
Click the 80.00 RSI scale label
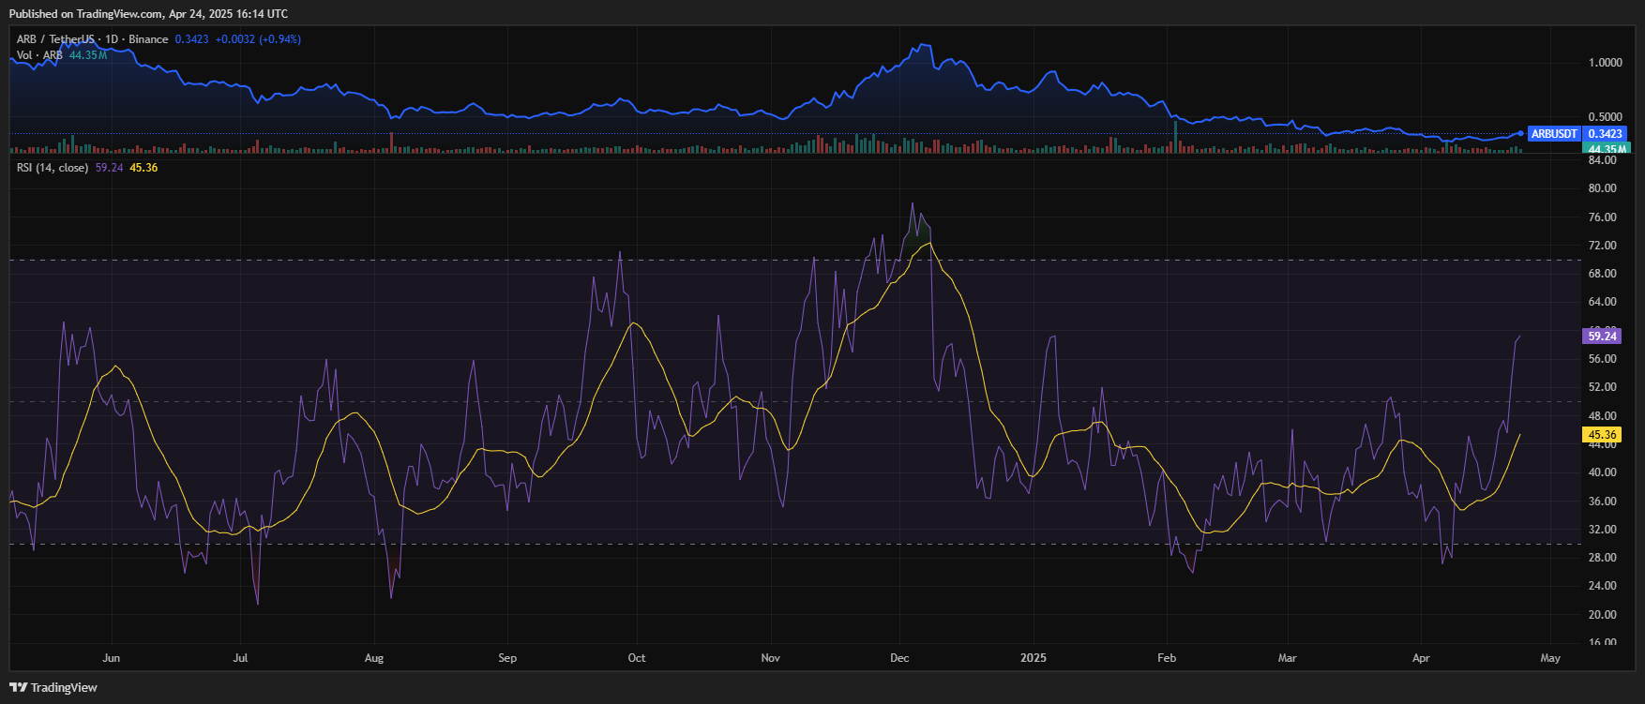tap(1602, 188)
